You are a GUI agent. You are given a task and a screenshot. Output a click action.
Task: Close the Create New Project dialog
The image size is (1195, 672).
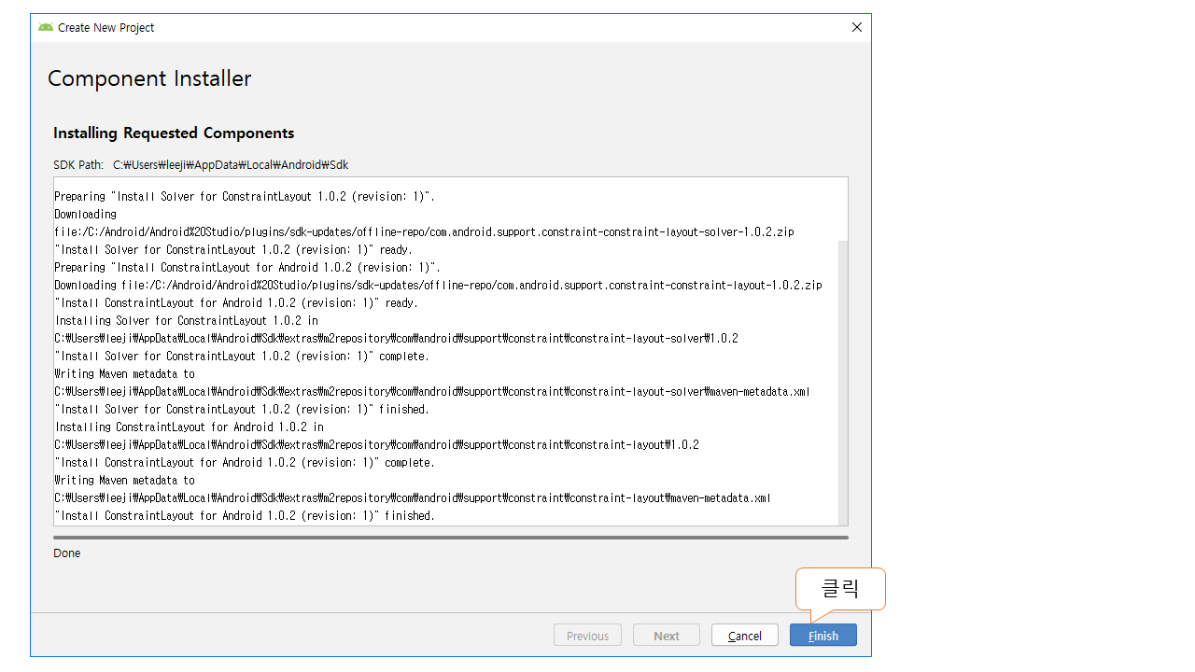click(x=856, y=28)
